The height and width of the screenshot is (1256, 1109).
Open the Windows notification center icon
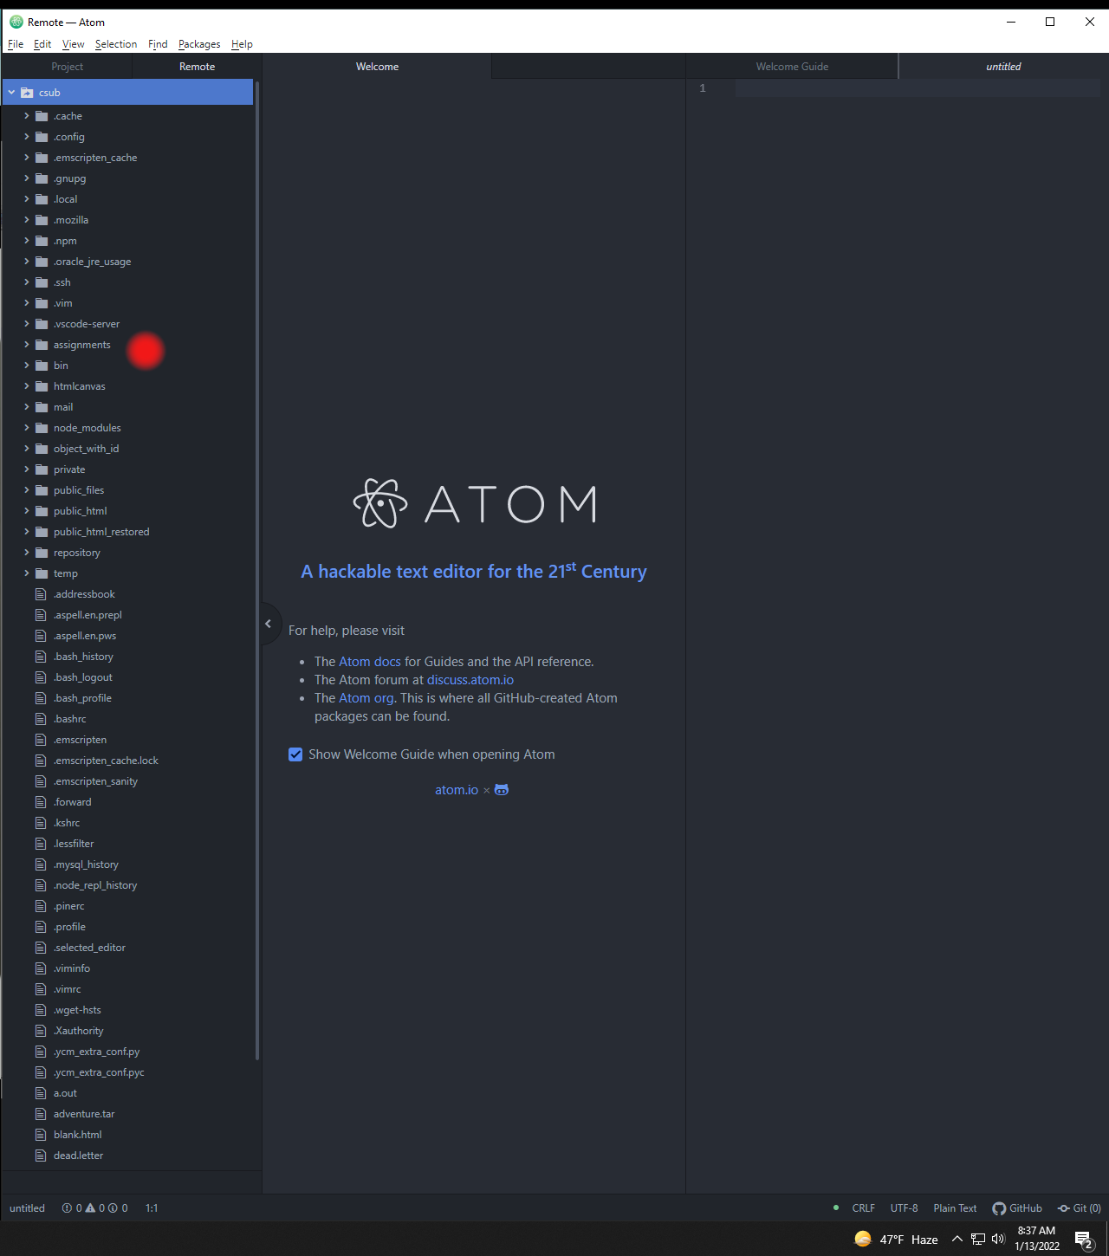[x=1084, y=1240]
